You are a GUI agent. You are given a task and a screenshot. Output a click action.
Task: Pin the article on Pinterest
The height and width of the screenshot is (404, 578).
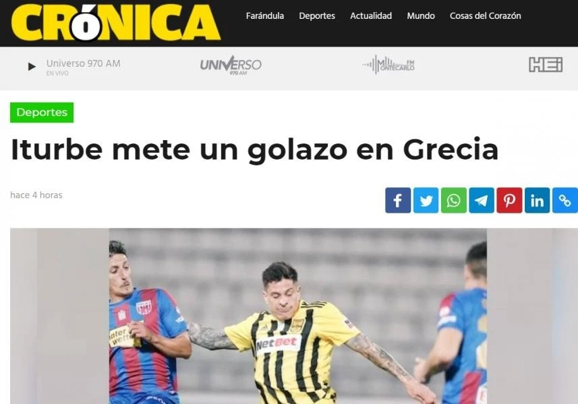[509, 200]
